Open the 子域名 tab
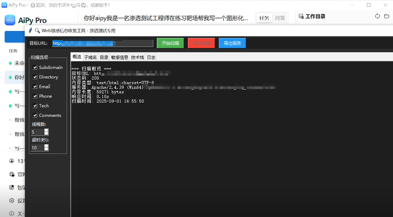The width and height of the screenshot is (393, 217). point(90,57)
